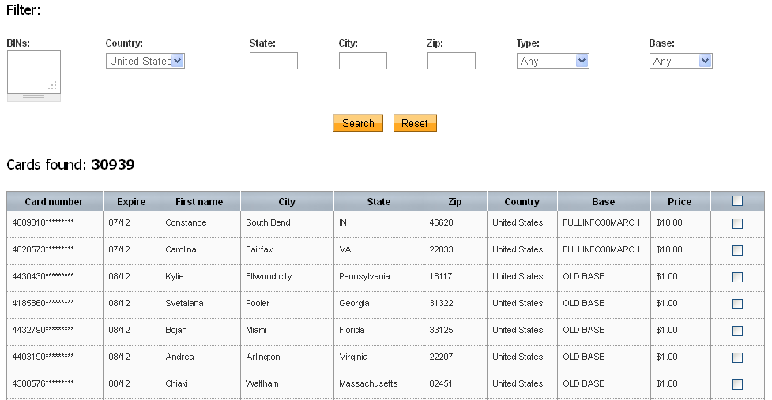The image size is (772, 400).
Task: Click the Card number column header
Action: 55,201
